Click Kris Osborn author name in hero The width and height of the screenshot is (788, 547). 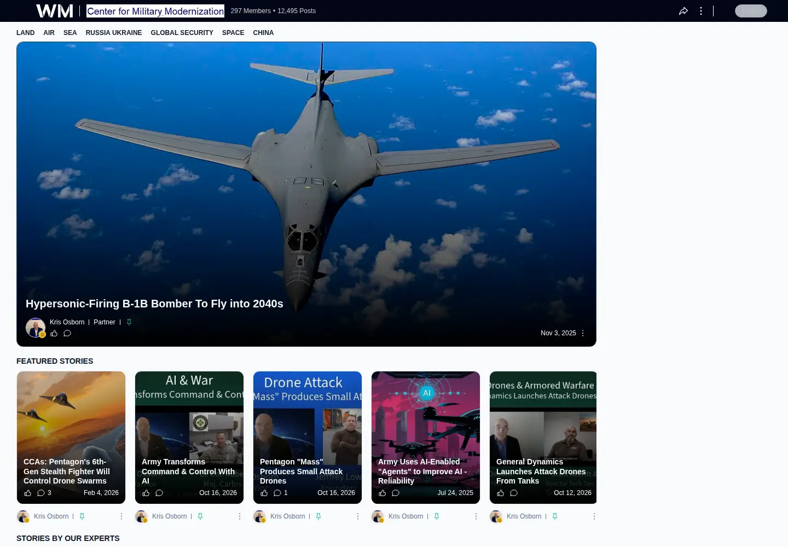(67, 322)
